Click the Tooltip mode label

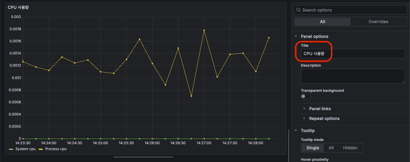click(312, 140)
